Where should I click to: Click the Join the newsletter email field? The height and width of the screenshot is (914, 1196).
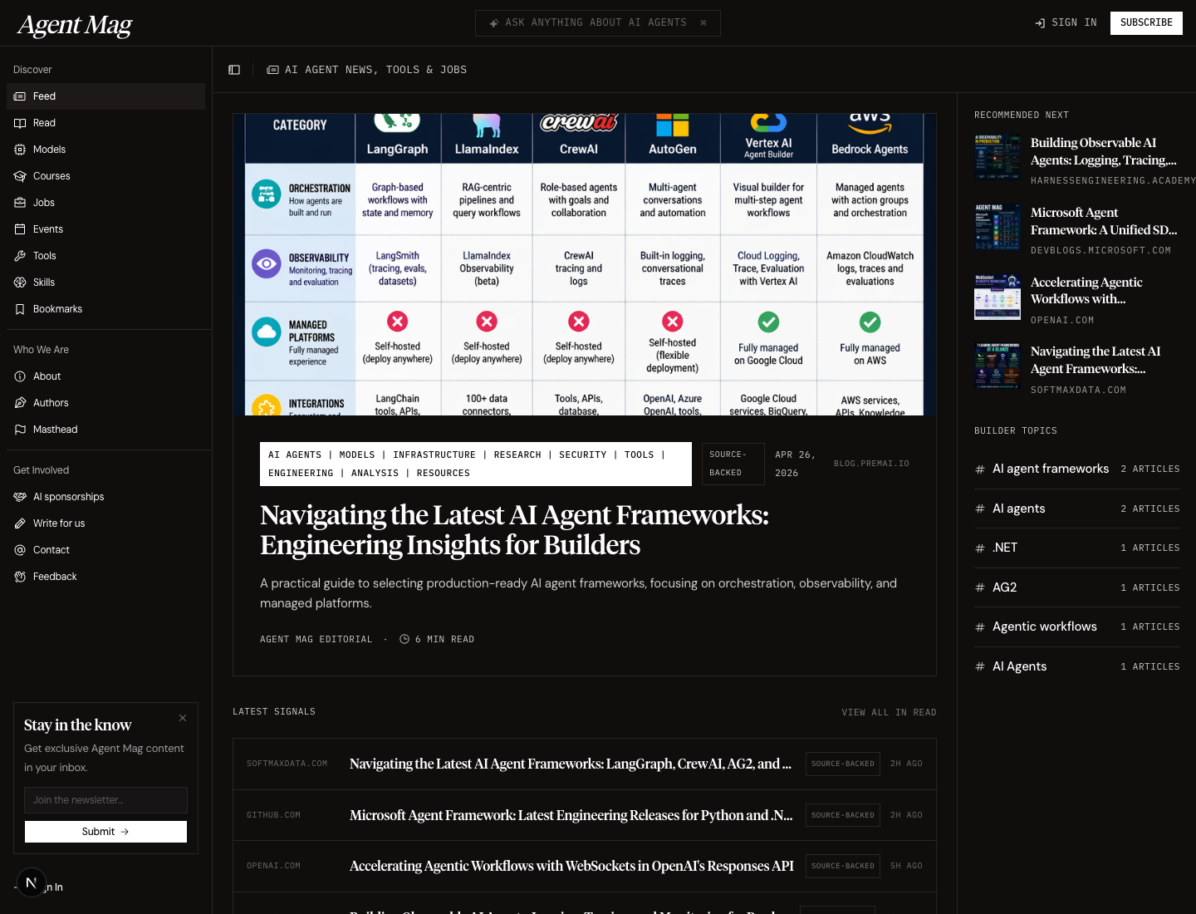pyautogui.click(x=105, y=800)
